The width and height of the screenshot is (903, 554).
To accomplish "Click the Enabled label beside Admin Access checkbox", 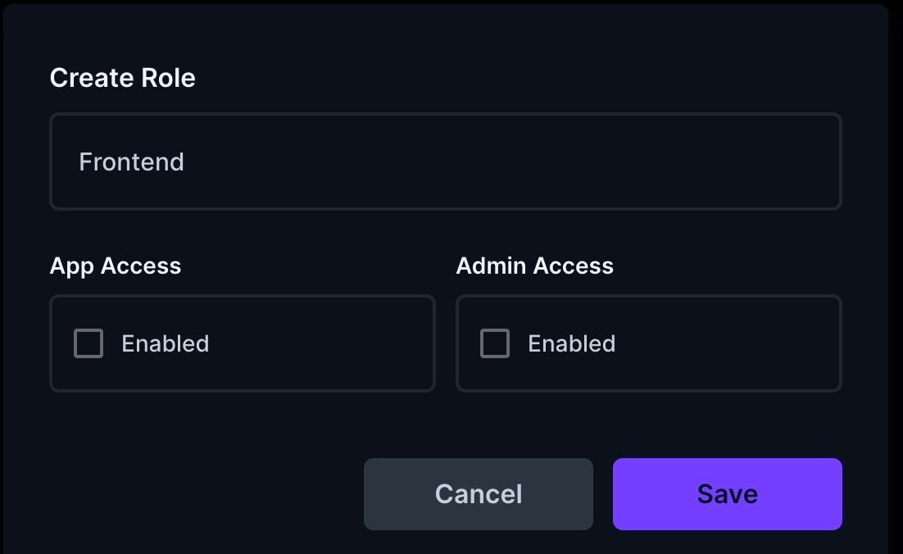I will coord(570,343).
